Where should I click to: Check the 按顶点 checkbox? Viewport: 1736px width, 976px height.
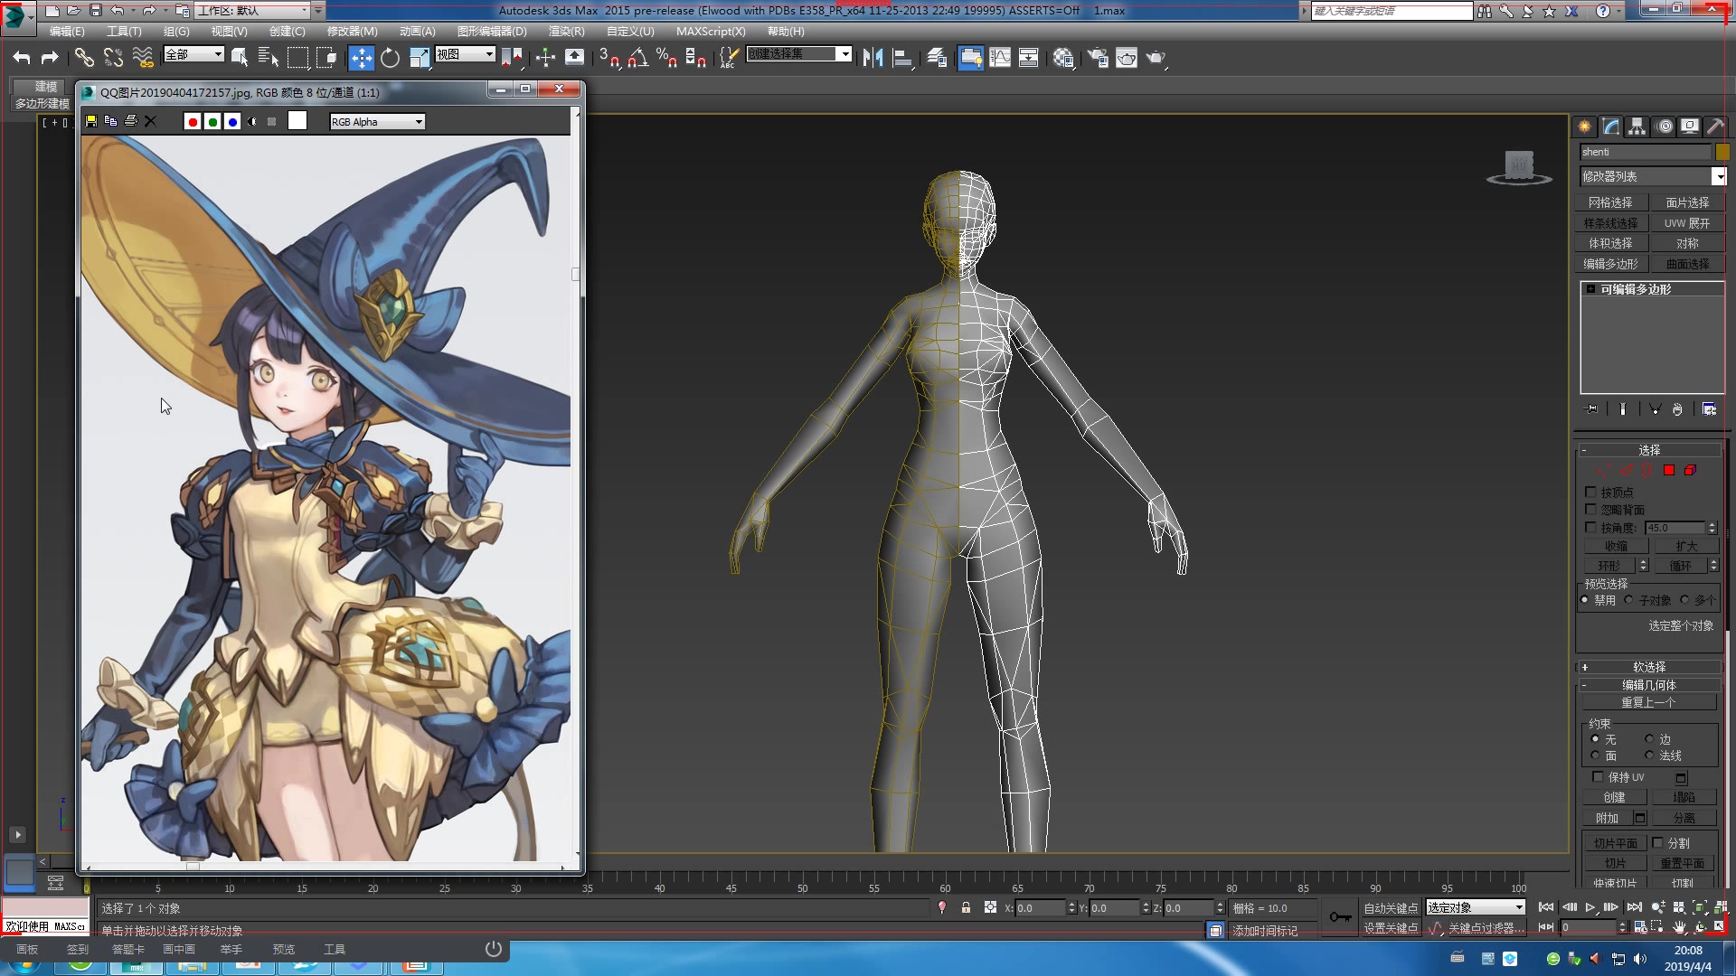(x=1590, y=492)
